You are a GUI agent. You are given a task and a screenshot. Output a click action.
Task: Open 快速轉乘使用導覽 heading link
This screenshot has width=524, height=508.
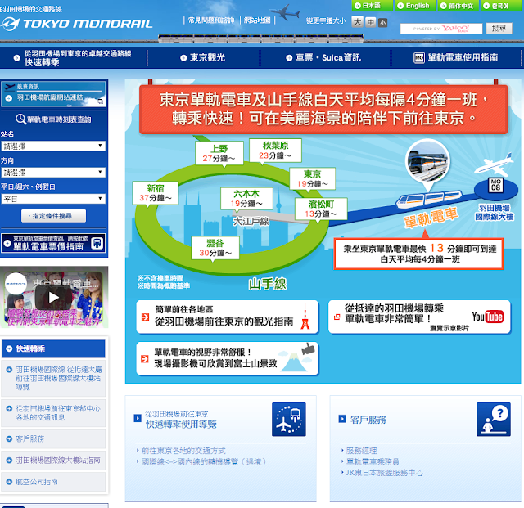pyautogui.click(x=181, y=425)
